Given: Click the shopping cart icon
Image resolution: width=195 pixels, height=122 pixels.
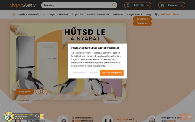Looking at the screenshot, I should pyautogui.click(x=162, y=5).
